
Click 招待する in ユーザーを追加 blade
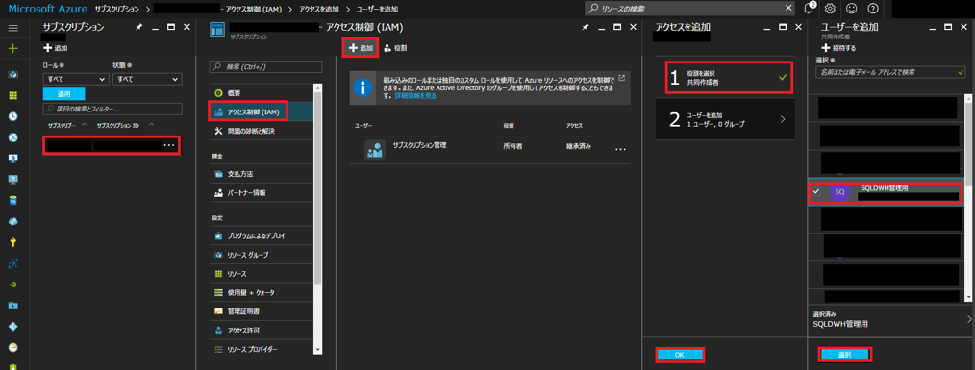pyautogui.click(x=838, y=48)
